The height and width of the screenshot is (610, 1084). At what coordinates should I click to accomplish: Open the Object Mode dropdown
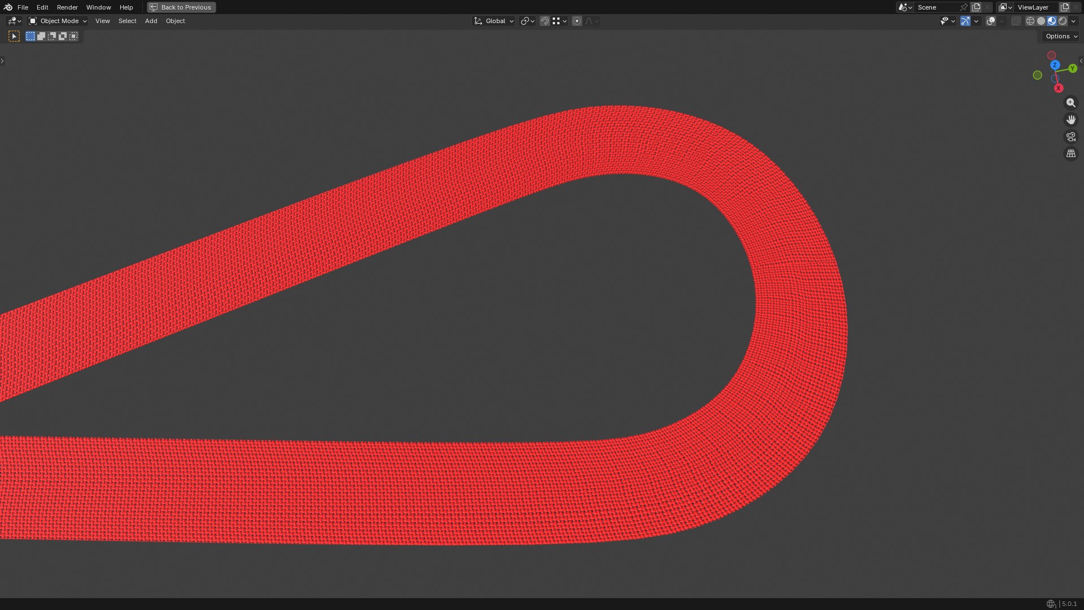58,21
